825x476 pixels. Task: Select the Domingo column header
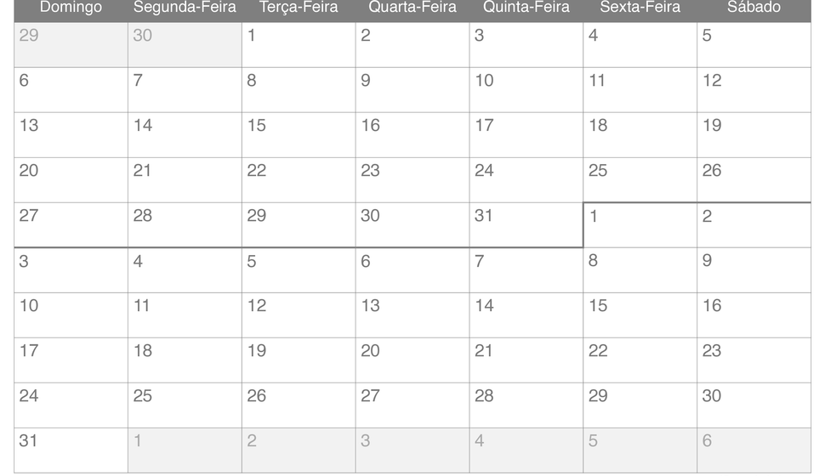(x=71, y=8)
